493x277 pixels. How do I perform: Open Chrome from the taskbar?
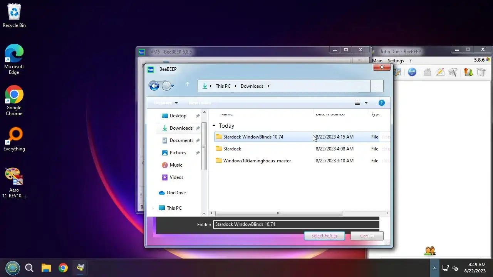click(x=63, y=268)
